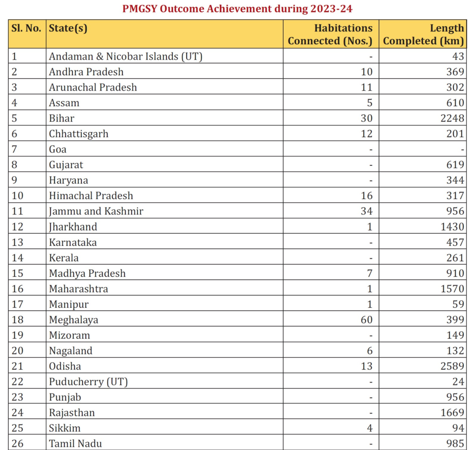The height and width of the screenshot is (450, 473).
Task: Click the Chhattisgarh row name
Action: 79,134
